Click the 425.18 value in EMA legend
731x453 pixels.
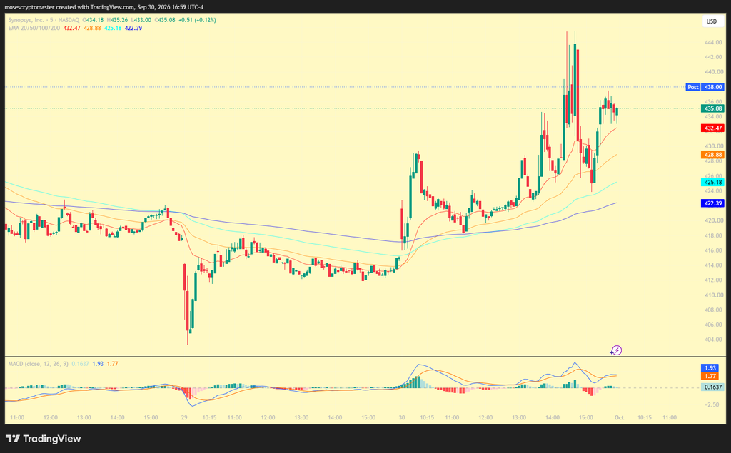coord(113,28)
